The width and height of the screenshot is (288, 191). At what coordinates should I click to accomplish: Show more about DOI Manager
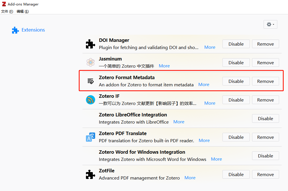210,47
